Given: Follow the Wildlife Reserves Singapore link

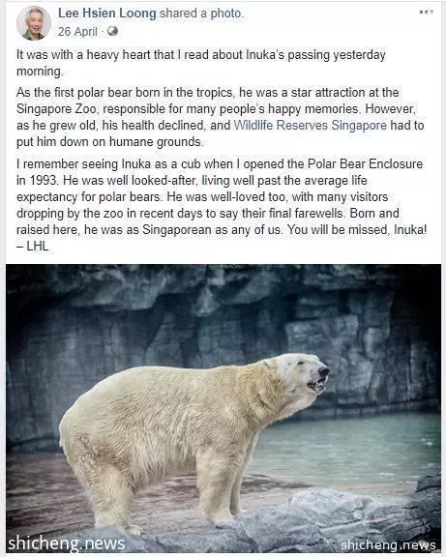Looking at the screenshot, I should [x=311, y=126].
